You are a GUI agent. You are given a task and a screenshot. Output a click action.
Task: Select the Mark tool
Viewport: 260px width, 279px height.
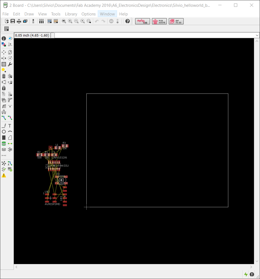10,44
